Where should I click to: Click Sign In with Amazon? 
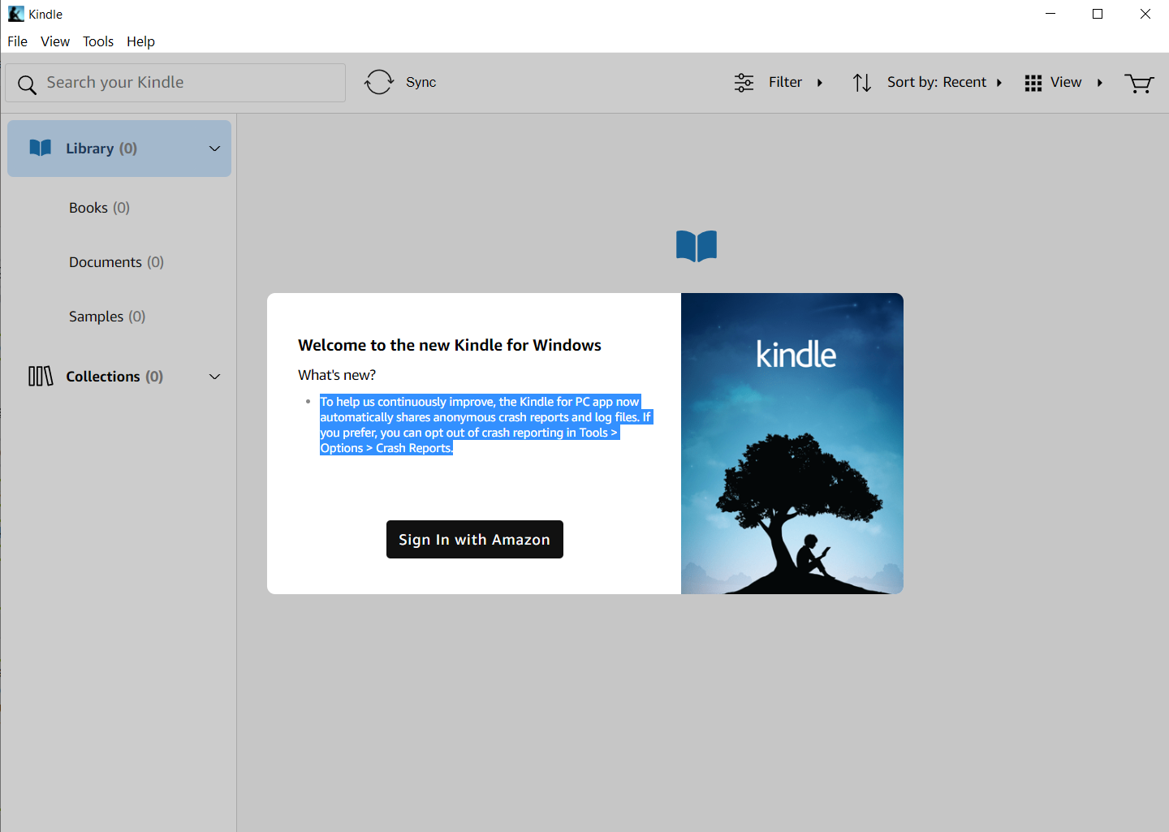coord(474,539)
